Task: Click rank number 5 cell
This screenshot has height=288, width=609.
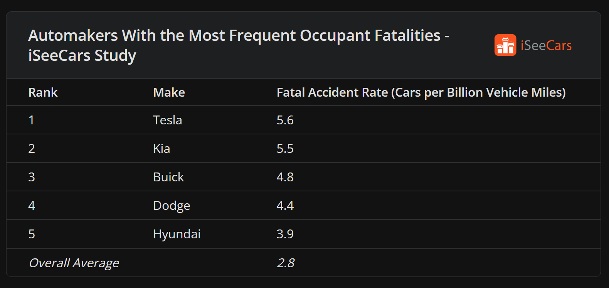Action: pos(32,234)
